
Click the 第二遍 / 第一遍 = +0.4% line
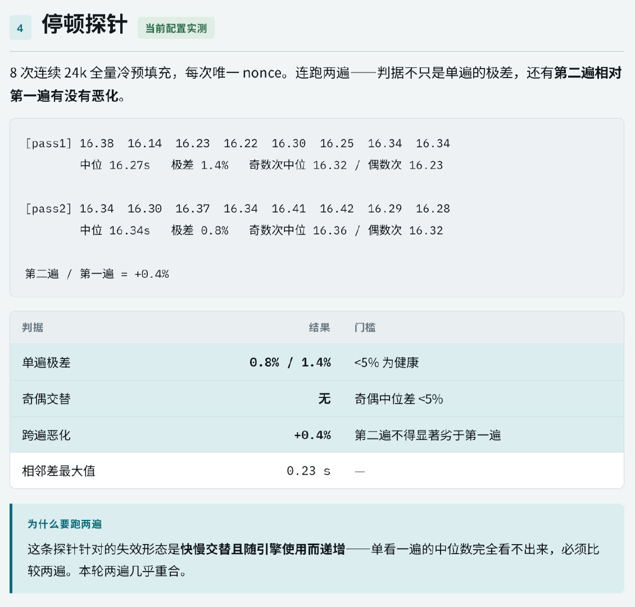[97, 274]
